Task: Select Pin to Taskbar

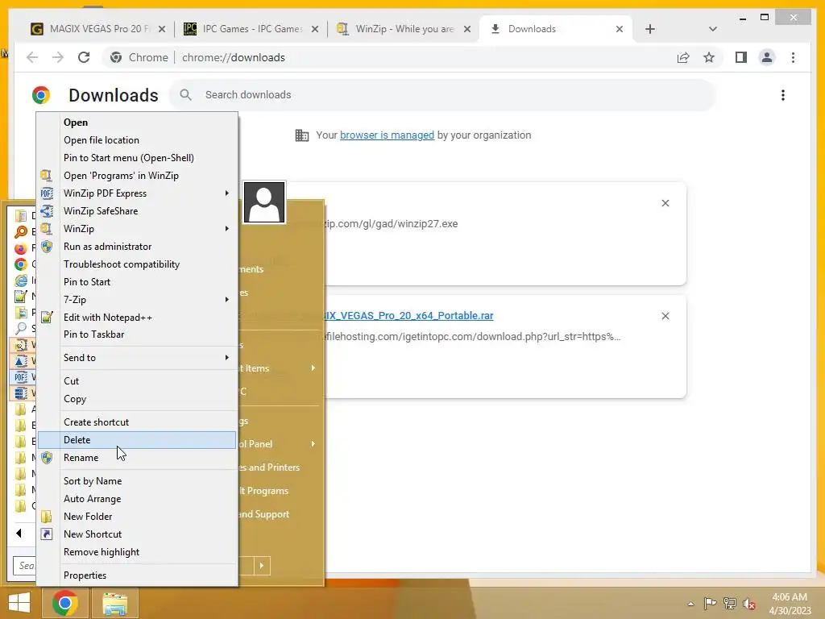Action: pos(137,334)
